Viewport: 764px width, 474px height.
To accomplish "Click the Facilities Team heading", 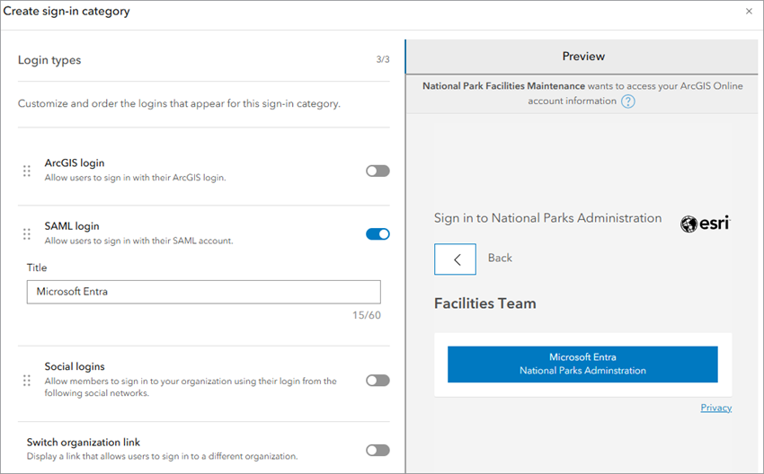I will tap(485, 303).
